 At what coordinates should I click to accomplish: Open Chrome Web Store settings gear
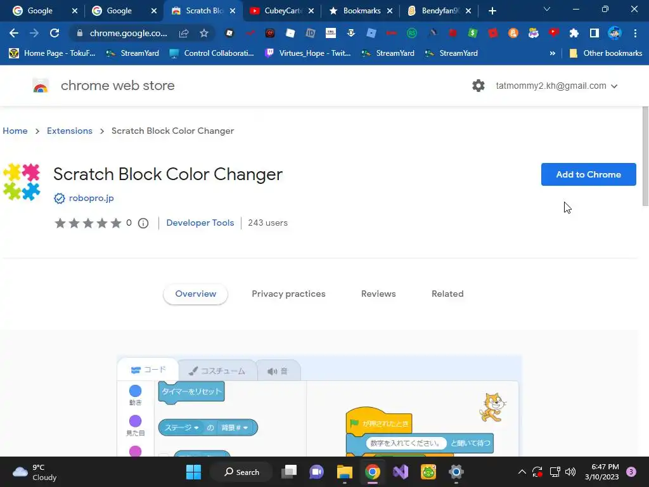click(x=479, y=86)
